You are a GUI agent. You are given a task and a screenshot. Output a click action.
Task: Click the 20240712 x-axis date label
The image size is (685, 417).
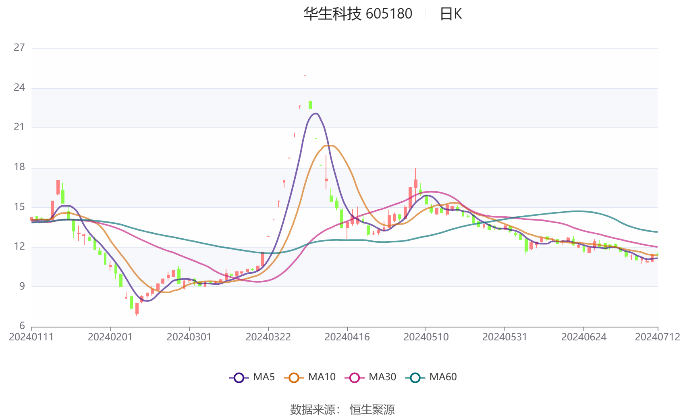click(x=658, y=337)
